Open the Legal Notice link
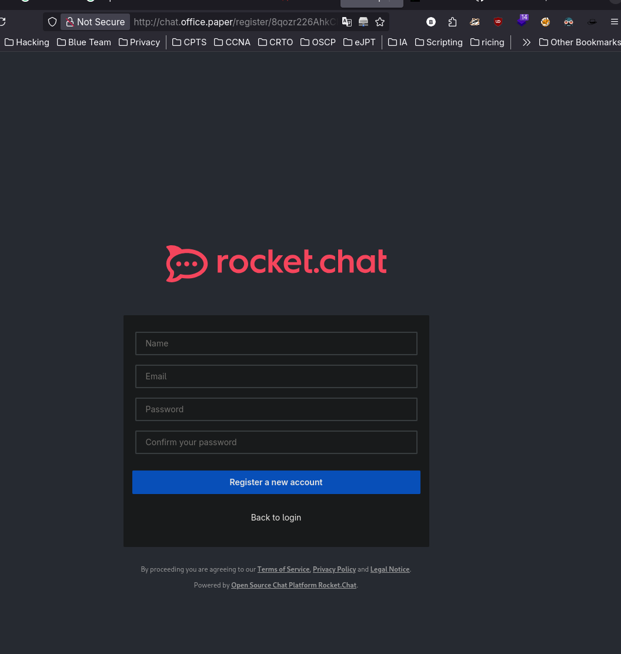The width and height of the screenshot is (621, 654). [x=390, y=569]
